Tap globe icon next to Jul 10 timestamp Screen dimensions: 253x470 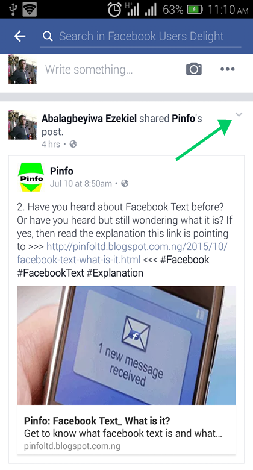125,183
